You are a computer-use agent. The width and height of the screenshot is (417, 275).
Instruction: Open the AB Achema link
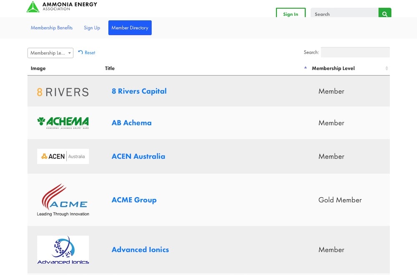(132, 123)
